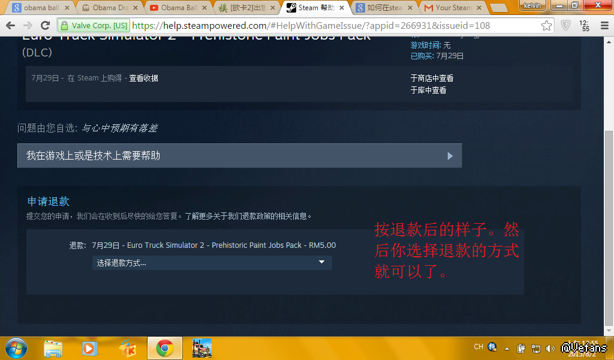This screenshot has width=614, height=360.
Task: Click the volume speaker tray icon
Action: click(x=550, y=348)
